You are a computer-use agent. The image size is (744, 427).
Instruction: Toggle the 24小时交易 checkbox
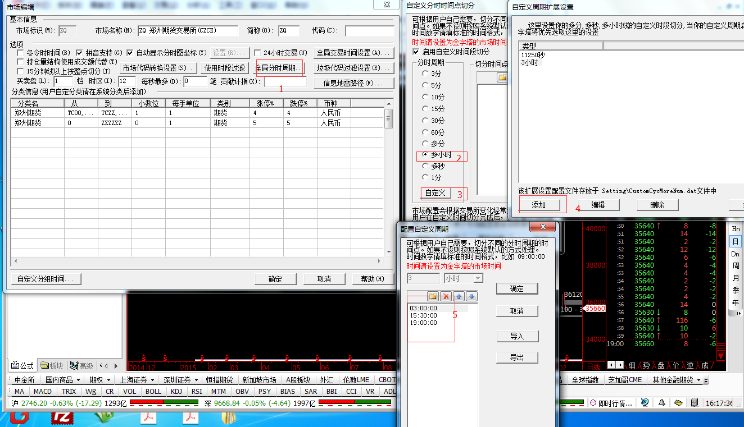pyautogui.click(x=258, y=53)
